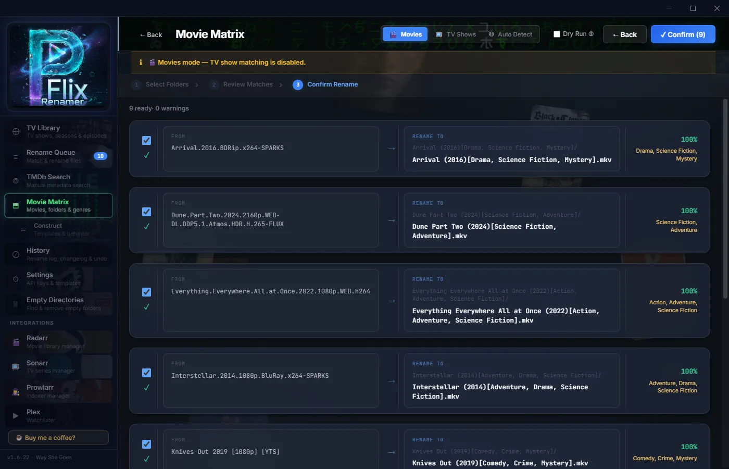Click step 2 circle of Review Matches

pos(214,84)
